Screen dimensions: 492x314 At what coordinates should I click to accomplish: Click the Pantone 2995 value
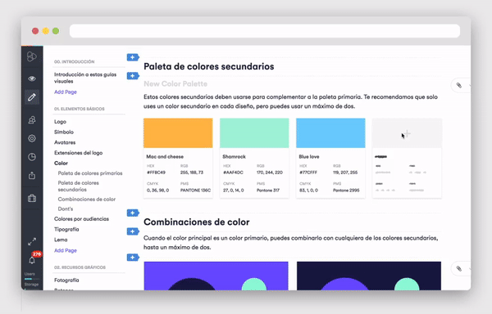pyautogui.click(x=346, y=191)
